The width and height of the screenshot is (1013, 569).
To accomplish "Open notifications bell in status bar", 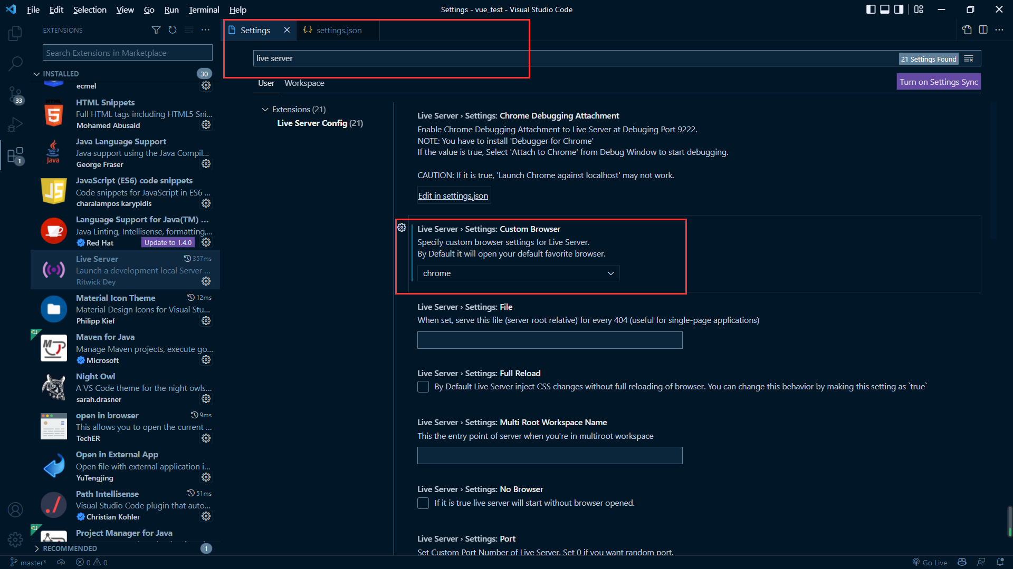I will [1000, 562].
